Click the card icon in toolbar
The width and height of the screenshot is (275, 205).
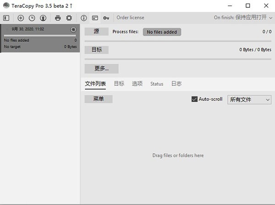click(x=95, y=18)
